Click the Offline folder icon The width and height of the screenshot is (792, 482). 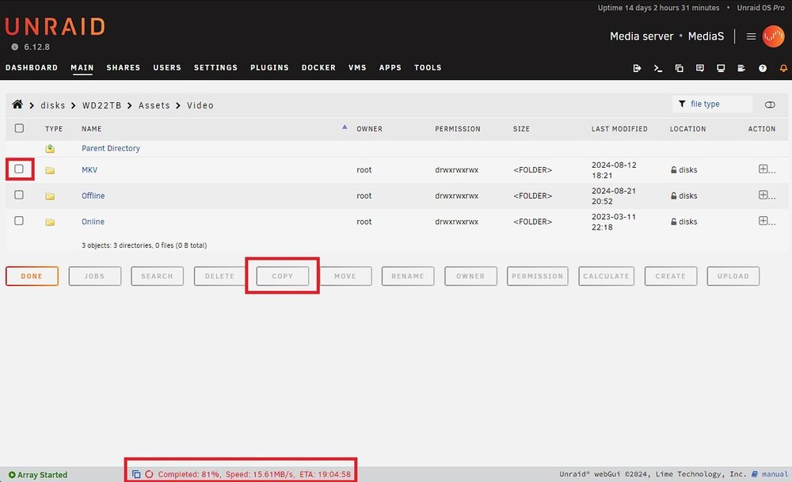coord(50,195)
